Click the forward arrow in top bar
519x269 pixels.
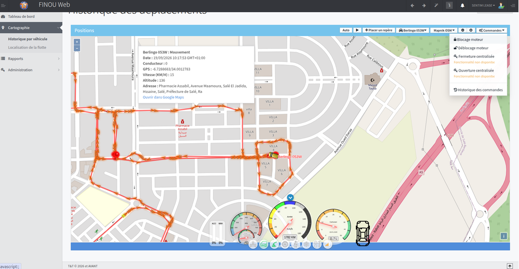pos(424,5)
